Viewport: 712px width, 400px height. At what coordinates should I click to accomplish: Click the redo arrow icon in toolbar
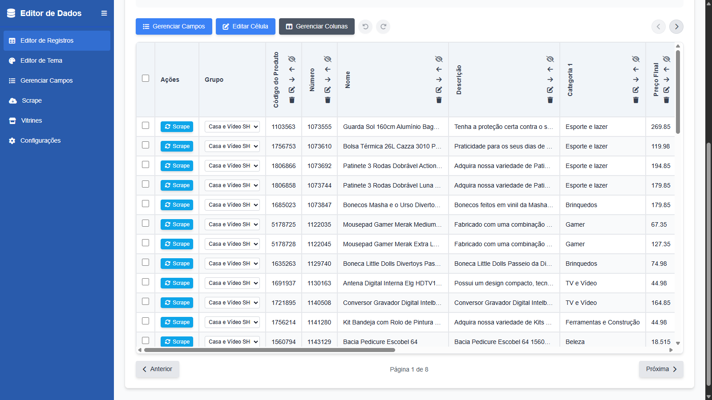(x=383, y=27)
